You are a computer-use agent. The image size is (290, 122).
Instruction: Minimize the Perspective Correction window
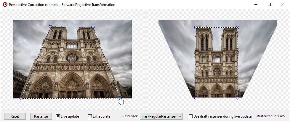256,5
